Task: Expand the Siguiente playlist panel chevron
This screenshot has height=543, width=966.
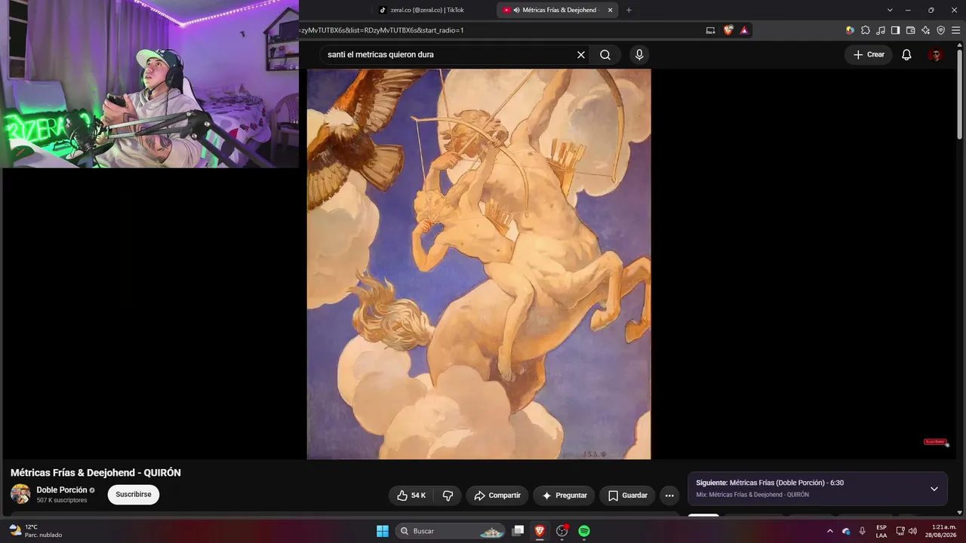Action: [934, 489]
